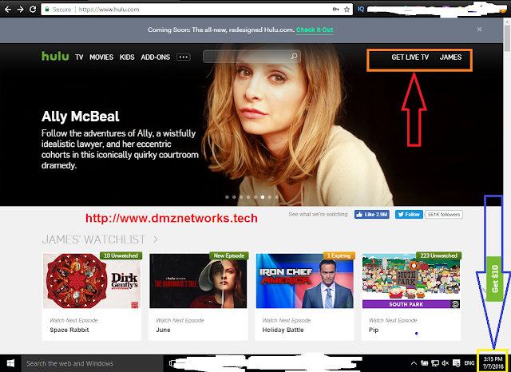Click the page vertical scrollbar thumb
Image resolution: width=511 pixels, height=372 pixels.
coord(507,38)
